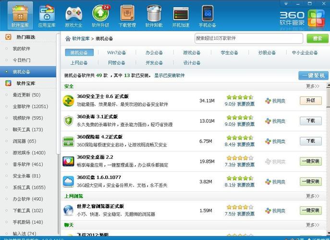
Task: Open 软件升级 with 24 badge
Action: (x=100, y=16)
